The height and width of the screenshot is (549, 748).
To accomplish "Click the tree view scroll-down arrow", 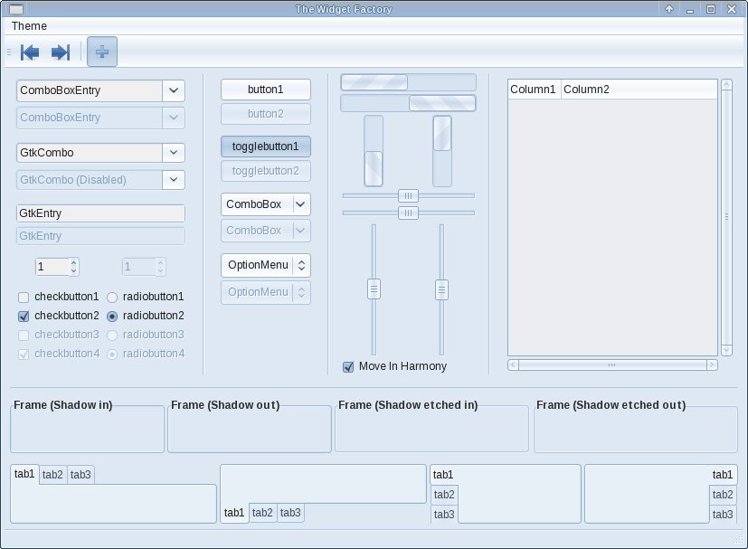I will 726,350.
